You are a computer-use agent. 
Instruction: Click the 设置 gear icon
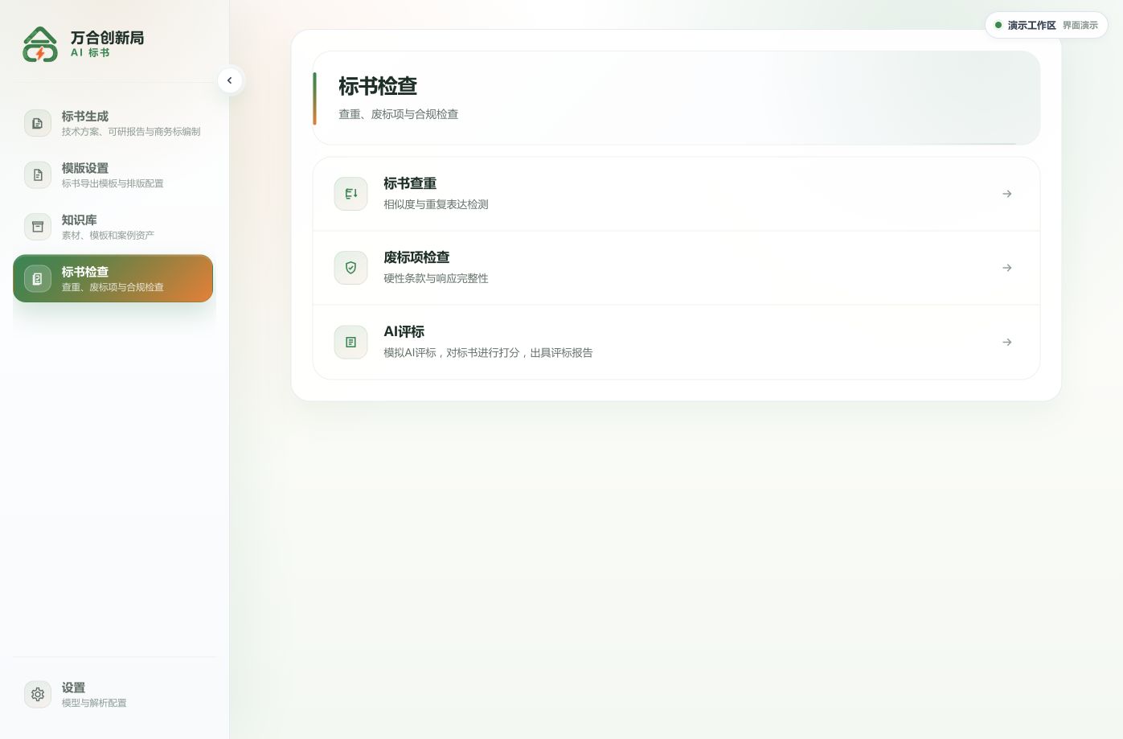[38, 694]
